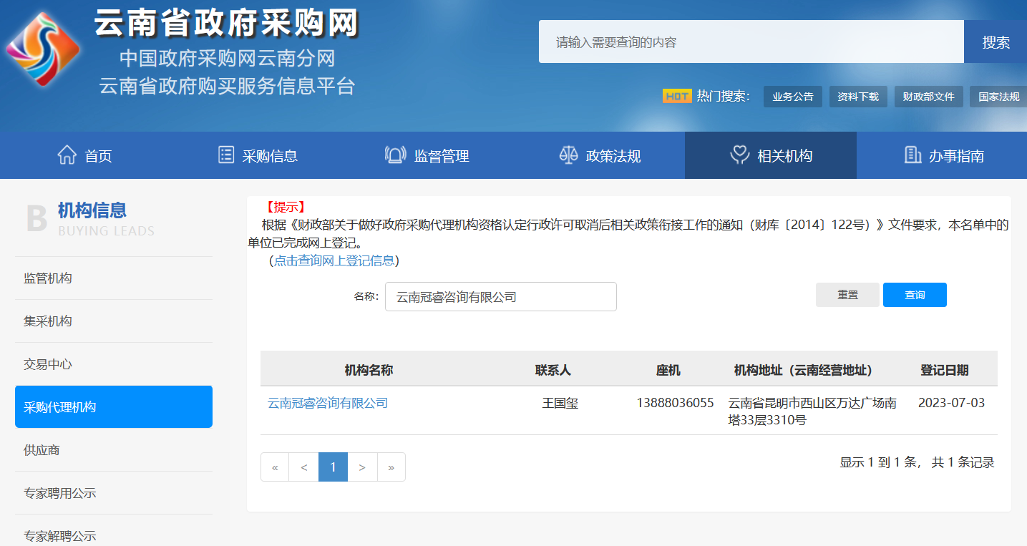Click the record count text 共 1 条记录

click(963, 462)
